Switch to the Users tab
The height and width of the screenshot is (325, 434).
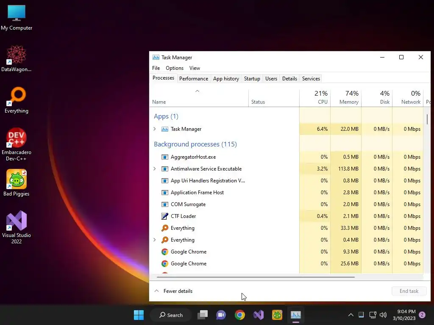[271, 78]
